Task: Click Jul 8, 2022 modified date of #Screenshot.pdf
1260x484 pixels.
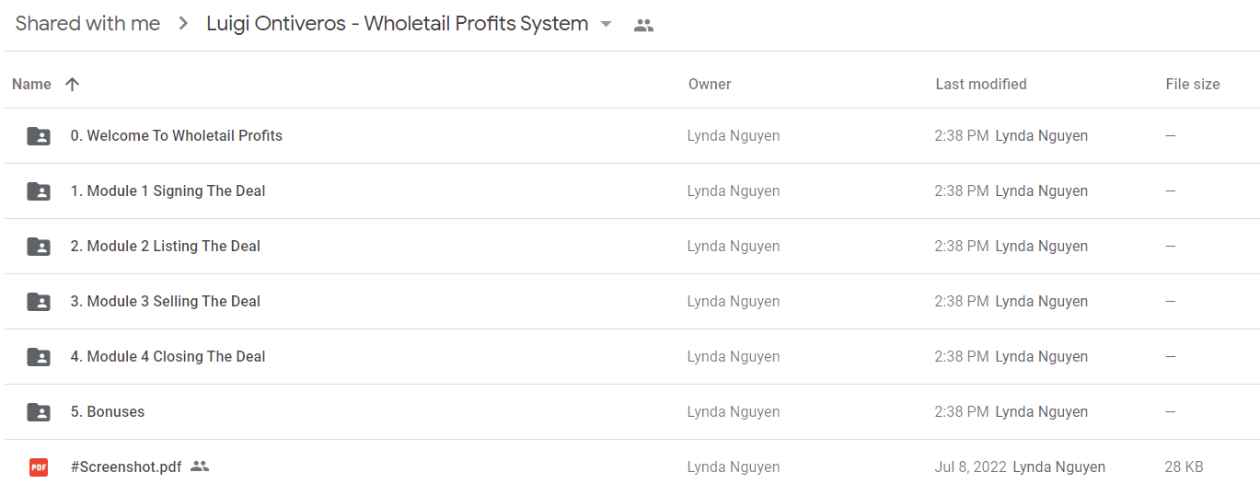Action: pos(971,467)
